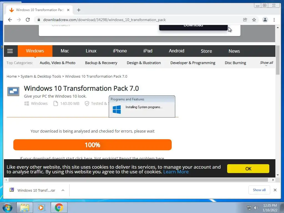Click the Windows 10 Transformation Pack app icon

point(13,91)
